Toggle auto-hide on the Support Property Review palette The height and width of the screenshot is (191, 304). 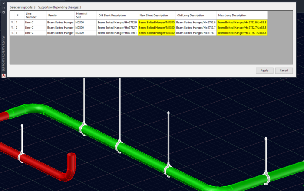point(3,8)
